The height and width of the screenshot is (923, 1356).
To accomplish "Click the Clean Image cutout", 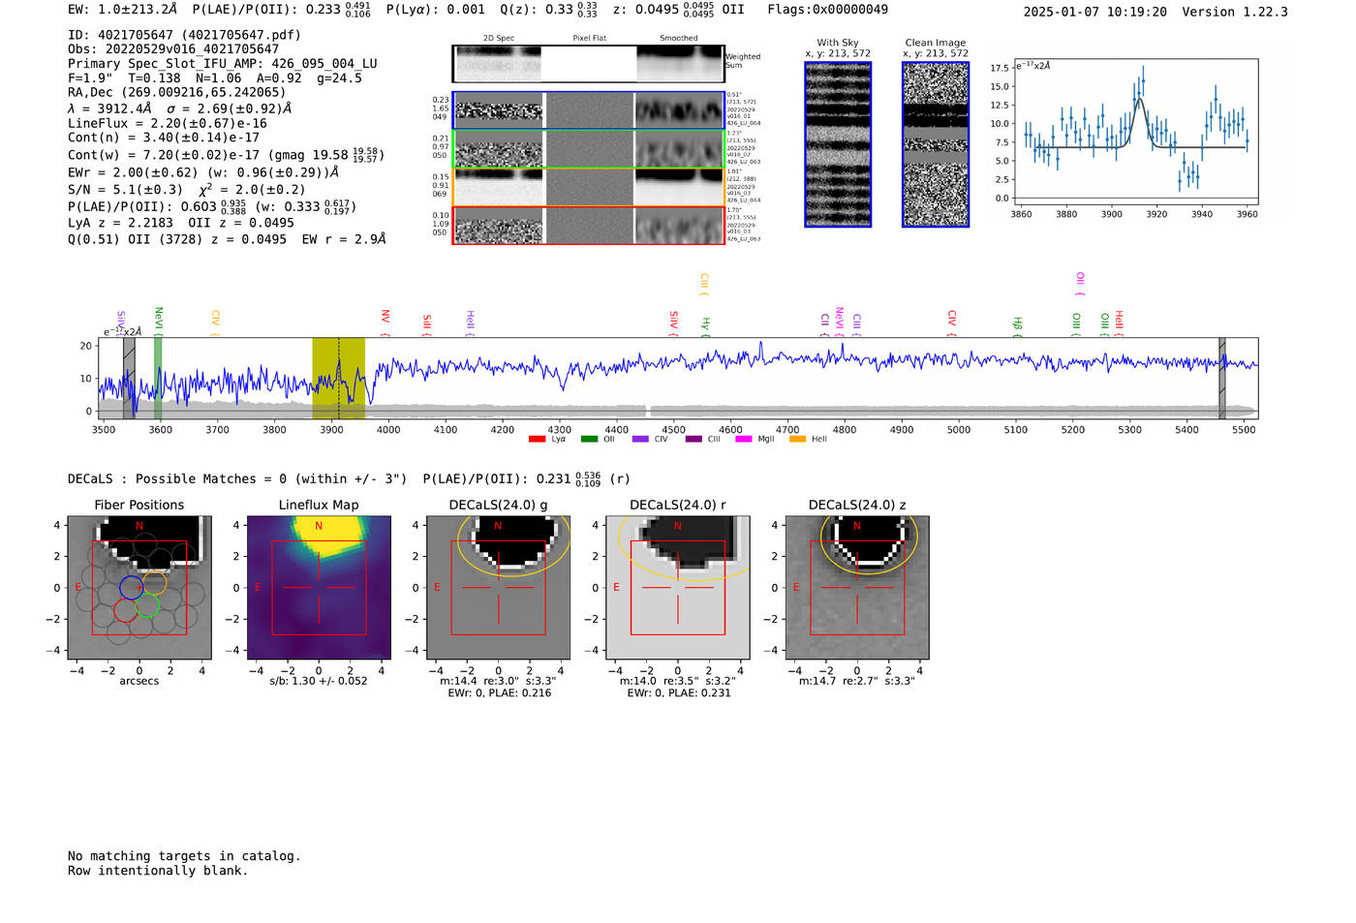I will click(936, 144).
